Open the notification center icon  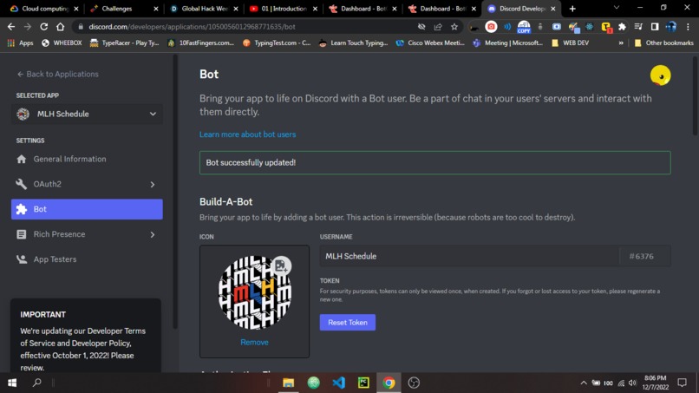point(682,383)
